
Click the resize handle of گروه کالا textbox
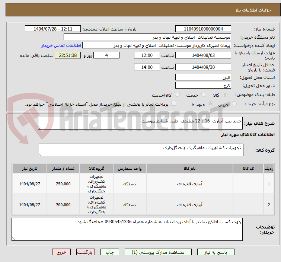[x=41, y=154]
